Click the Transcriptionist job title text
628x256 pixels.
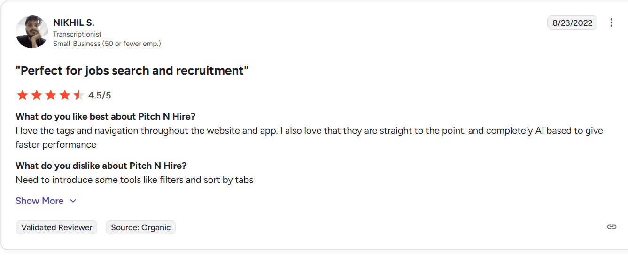click(77, 34)
